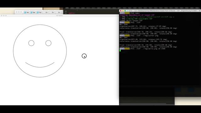Maximize the terminal with the green button
Viewport: 201px width, 113px height.
coord(125,11)
